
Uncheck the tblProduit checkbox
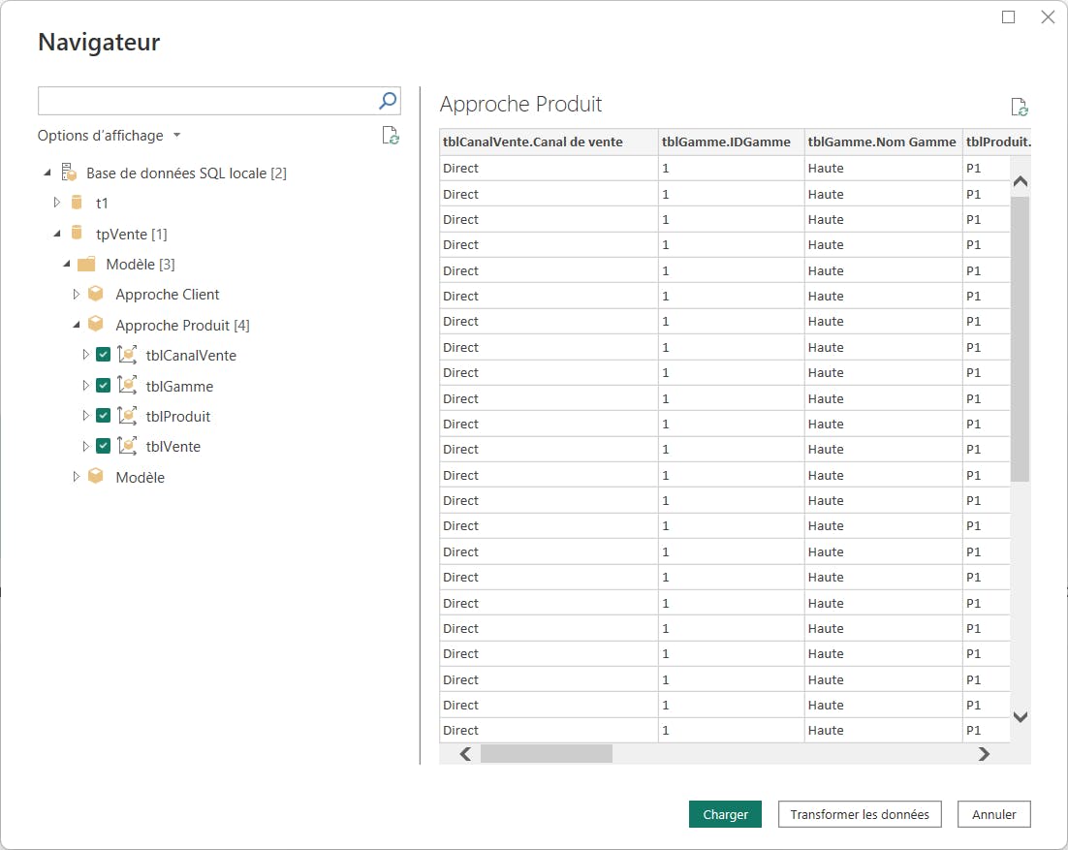103,416
